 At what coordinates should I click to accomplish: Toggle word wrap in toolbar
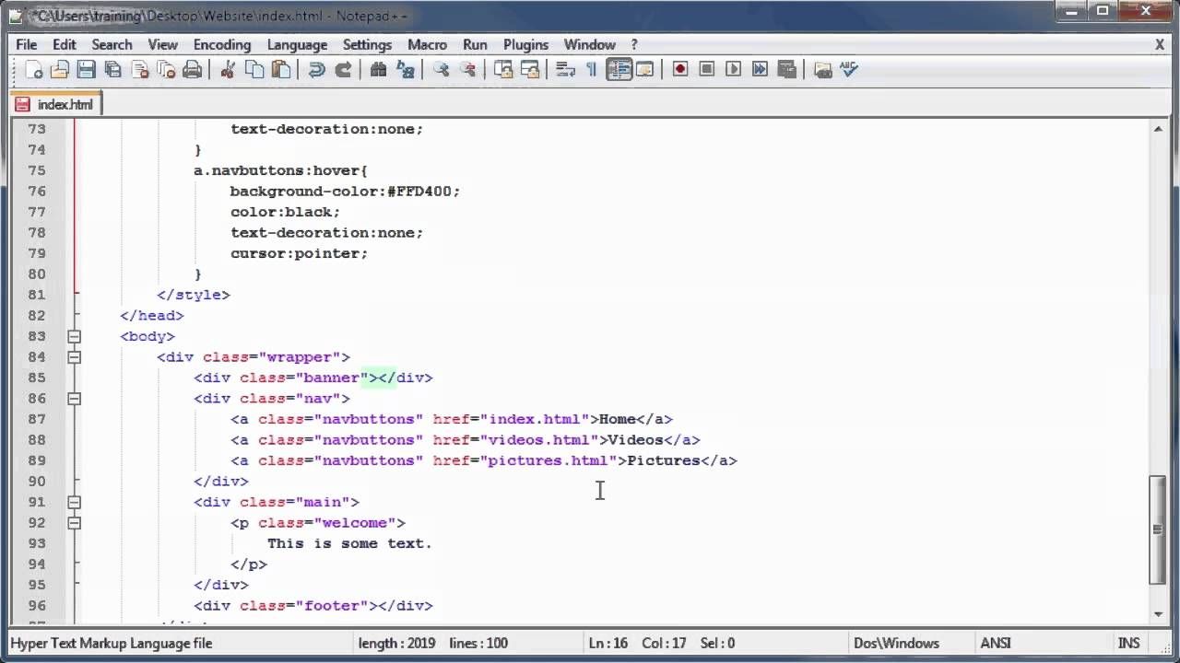(x=565, y=70)
